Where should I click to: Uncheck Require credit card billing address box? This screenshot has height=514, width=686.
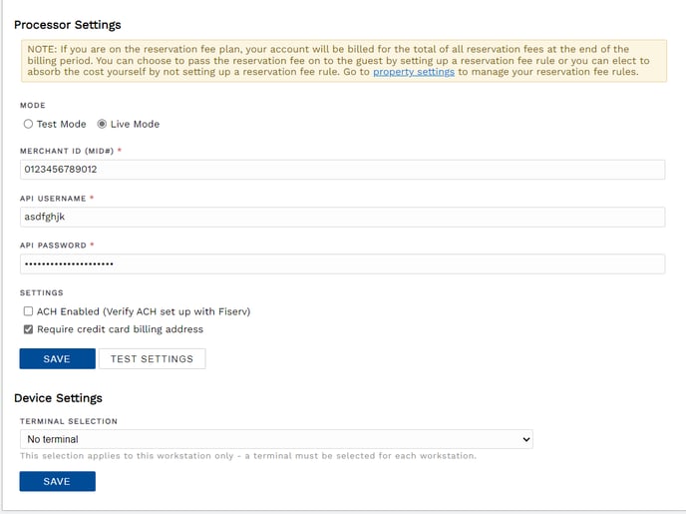[28, 329]
